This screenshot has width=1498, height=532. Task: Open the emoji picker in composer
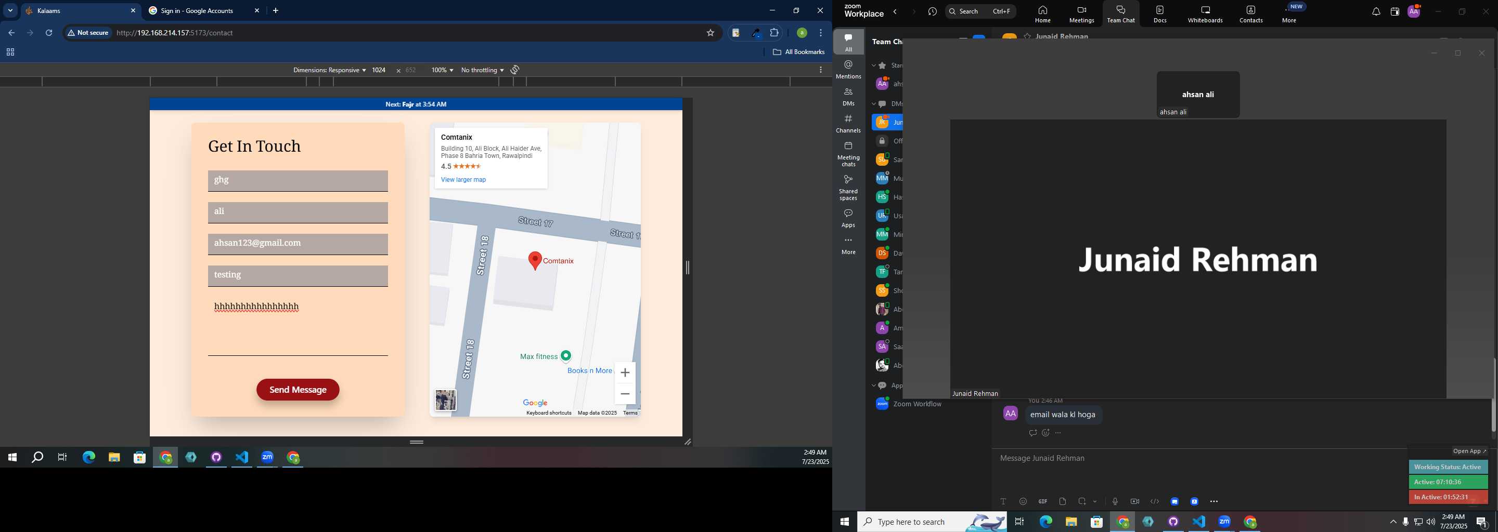click(x=1023, y=501)
